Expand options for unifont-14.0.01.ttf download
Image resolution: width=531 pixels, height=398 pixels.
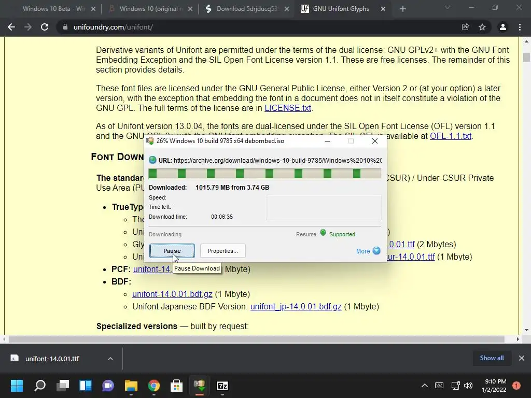pyautogui.click(x=110, y=359)
